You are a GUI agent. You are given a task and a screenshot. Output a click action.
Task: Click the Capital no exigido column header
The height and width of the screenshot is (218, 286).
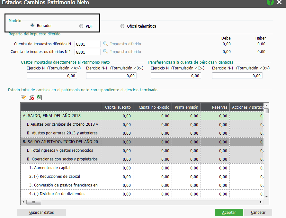point(153,107)
